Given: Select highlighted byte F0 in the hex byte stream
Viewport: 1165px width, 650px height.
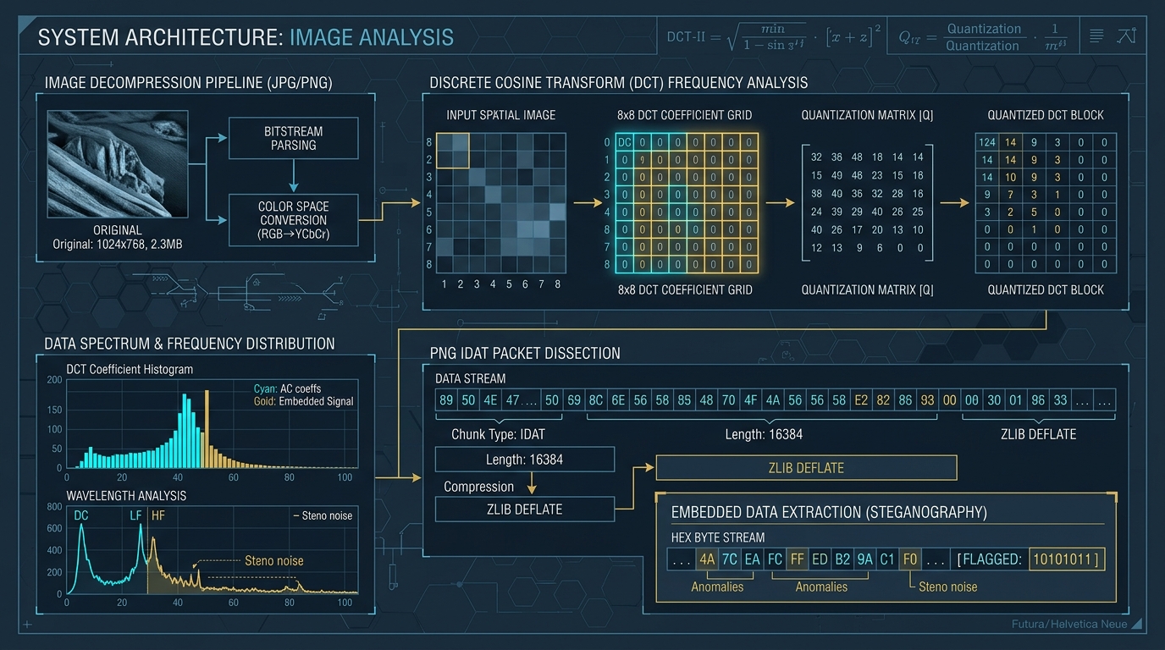Looking at the screenshot, I should [910, 559].
